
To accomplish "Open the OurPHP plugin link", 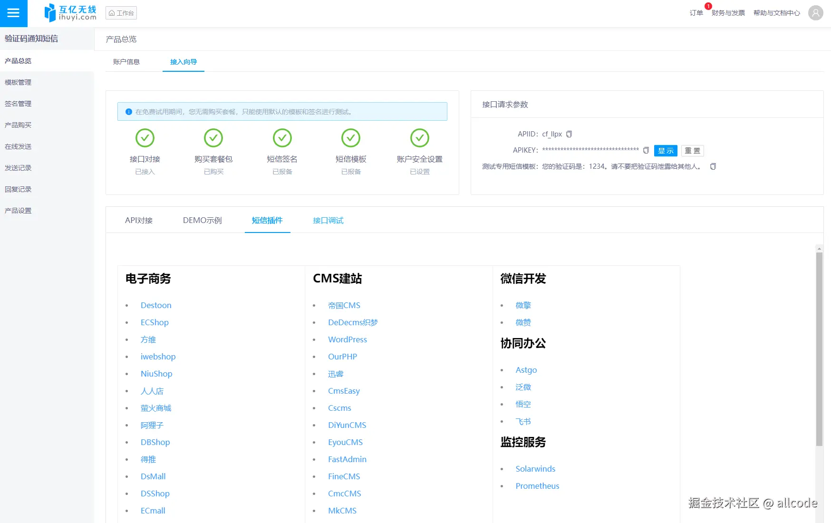I will pos(342,357).
